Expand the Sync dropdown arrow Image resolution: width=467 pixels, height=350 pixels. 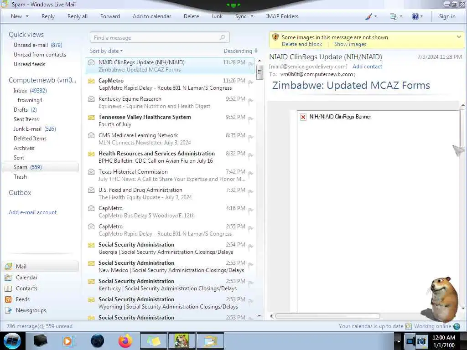[x=252, y=16]
